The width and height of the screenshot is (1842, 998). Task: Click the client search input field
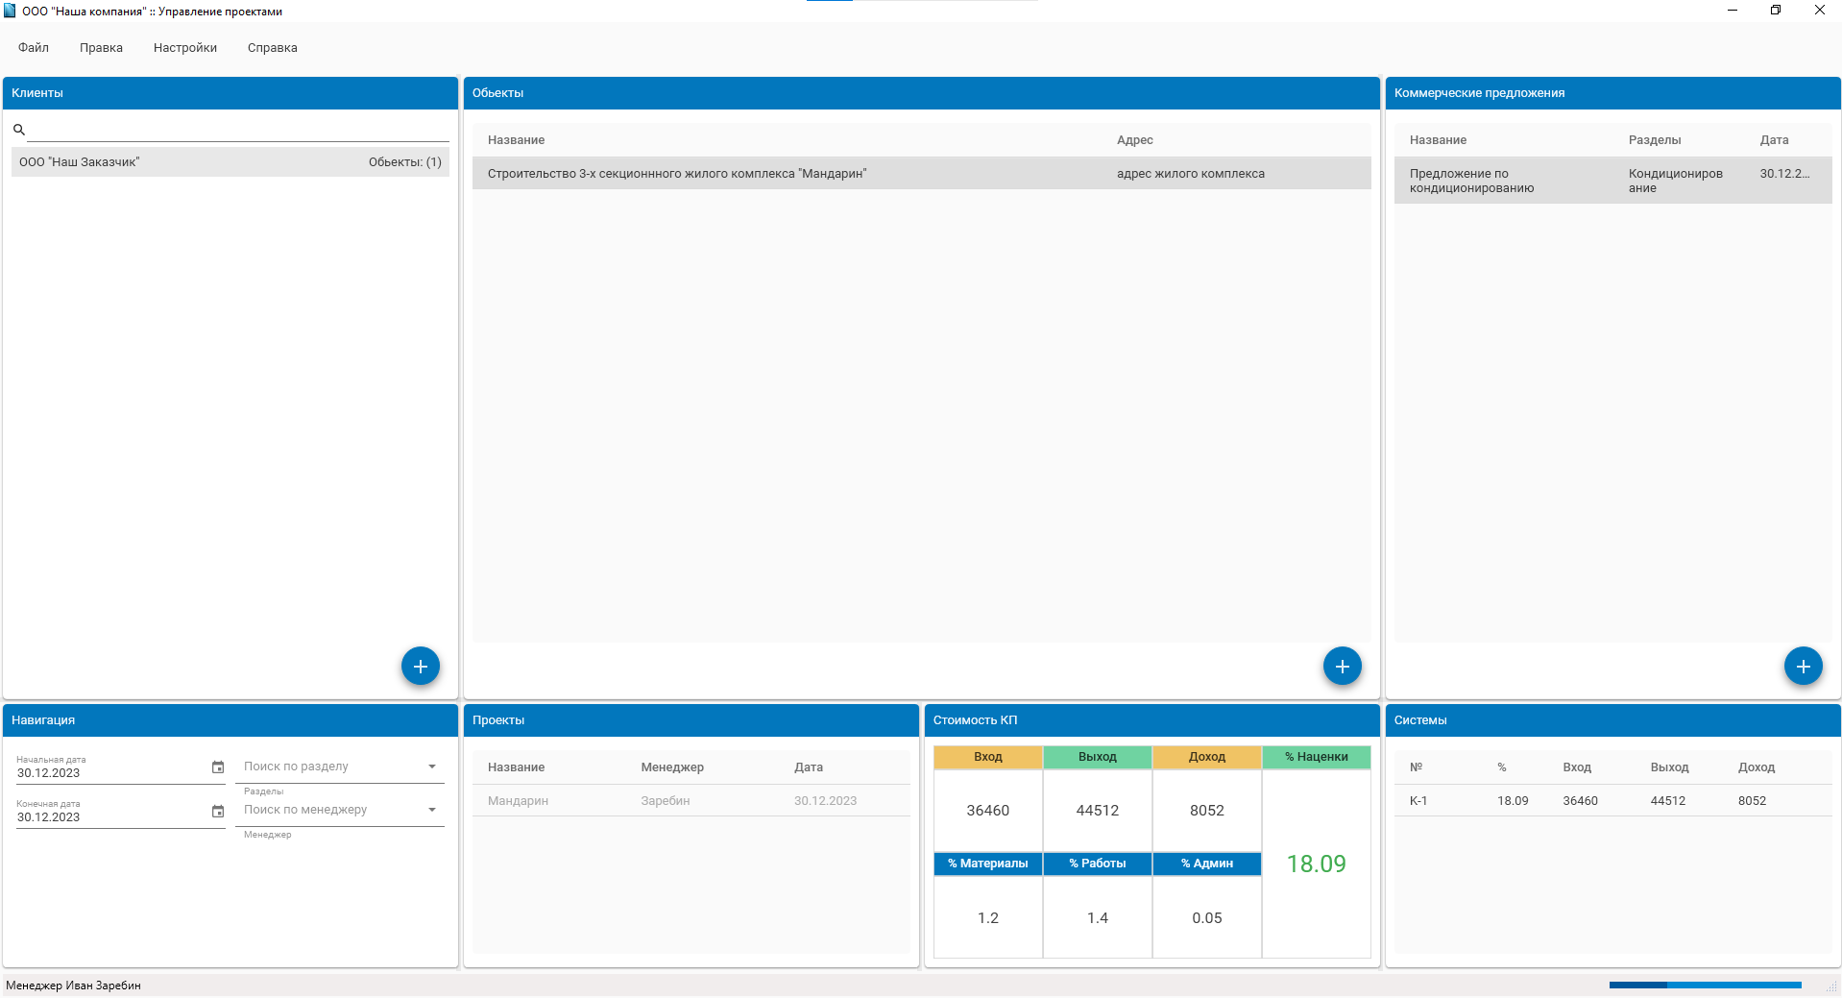[x=238, y=130]
